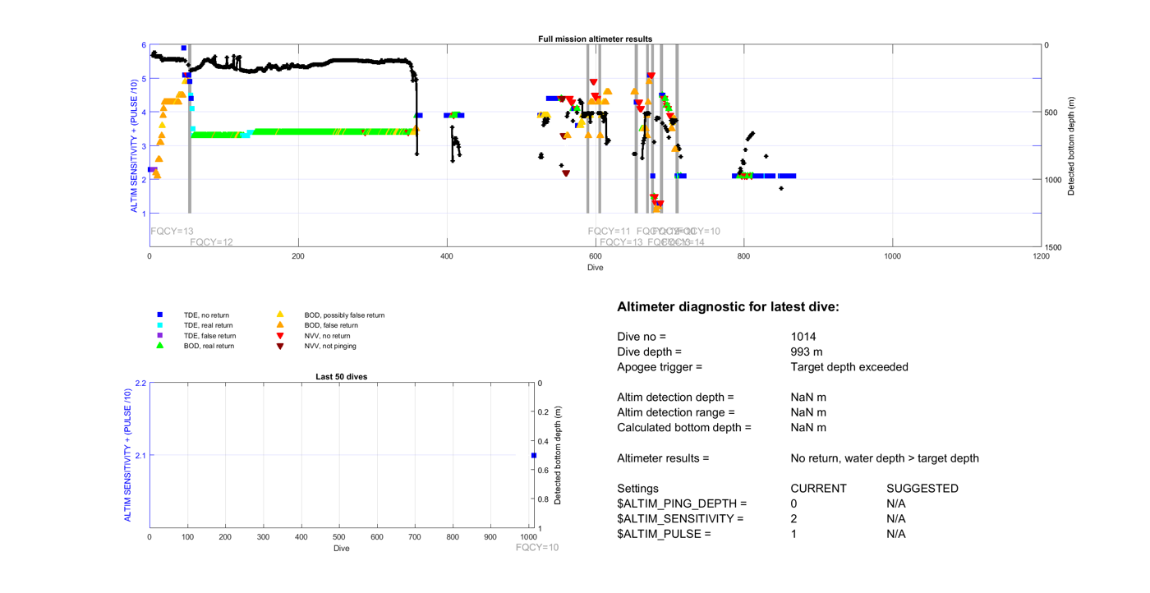Select the 'NVV, not pinging' legend label

331,347
